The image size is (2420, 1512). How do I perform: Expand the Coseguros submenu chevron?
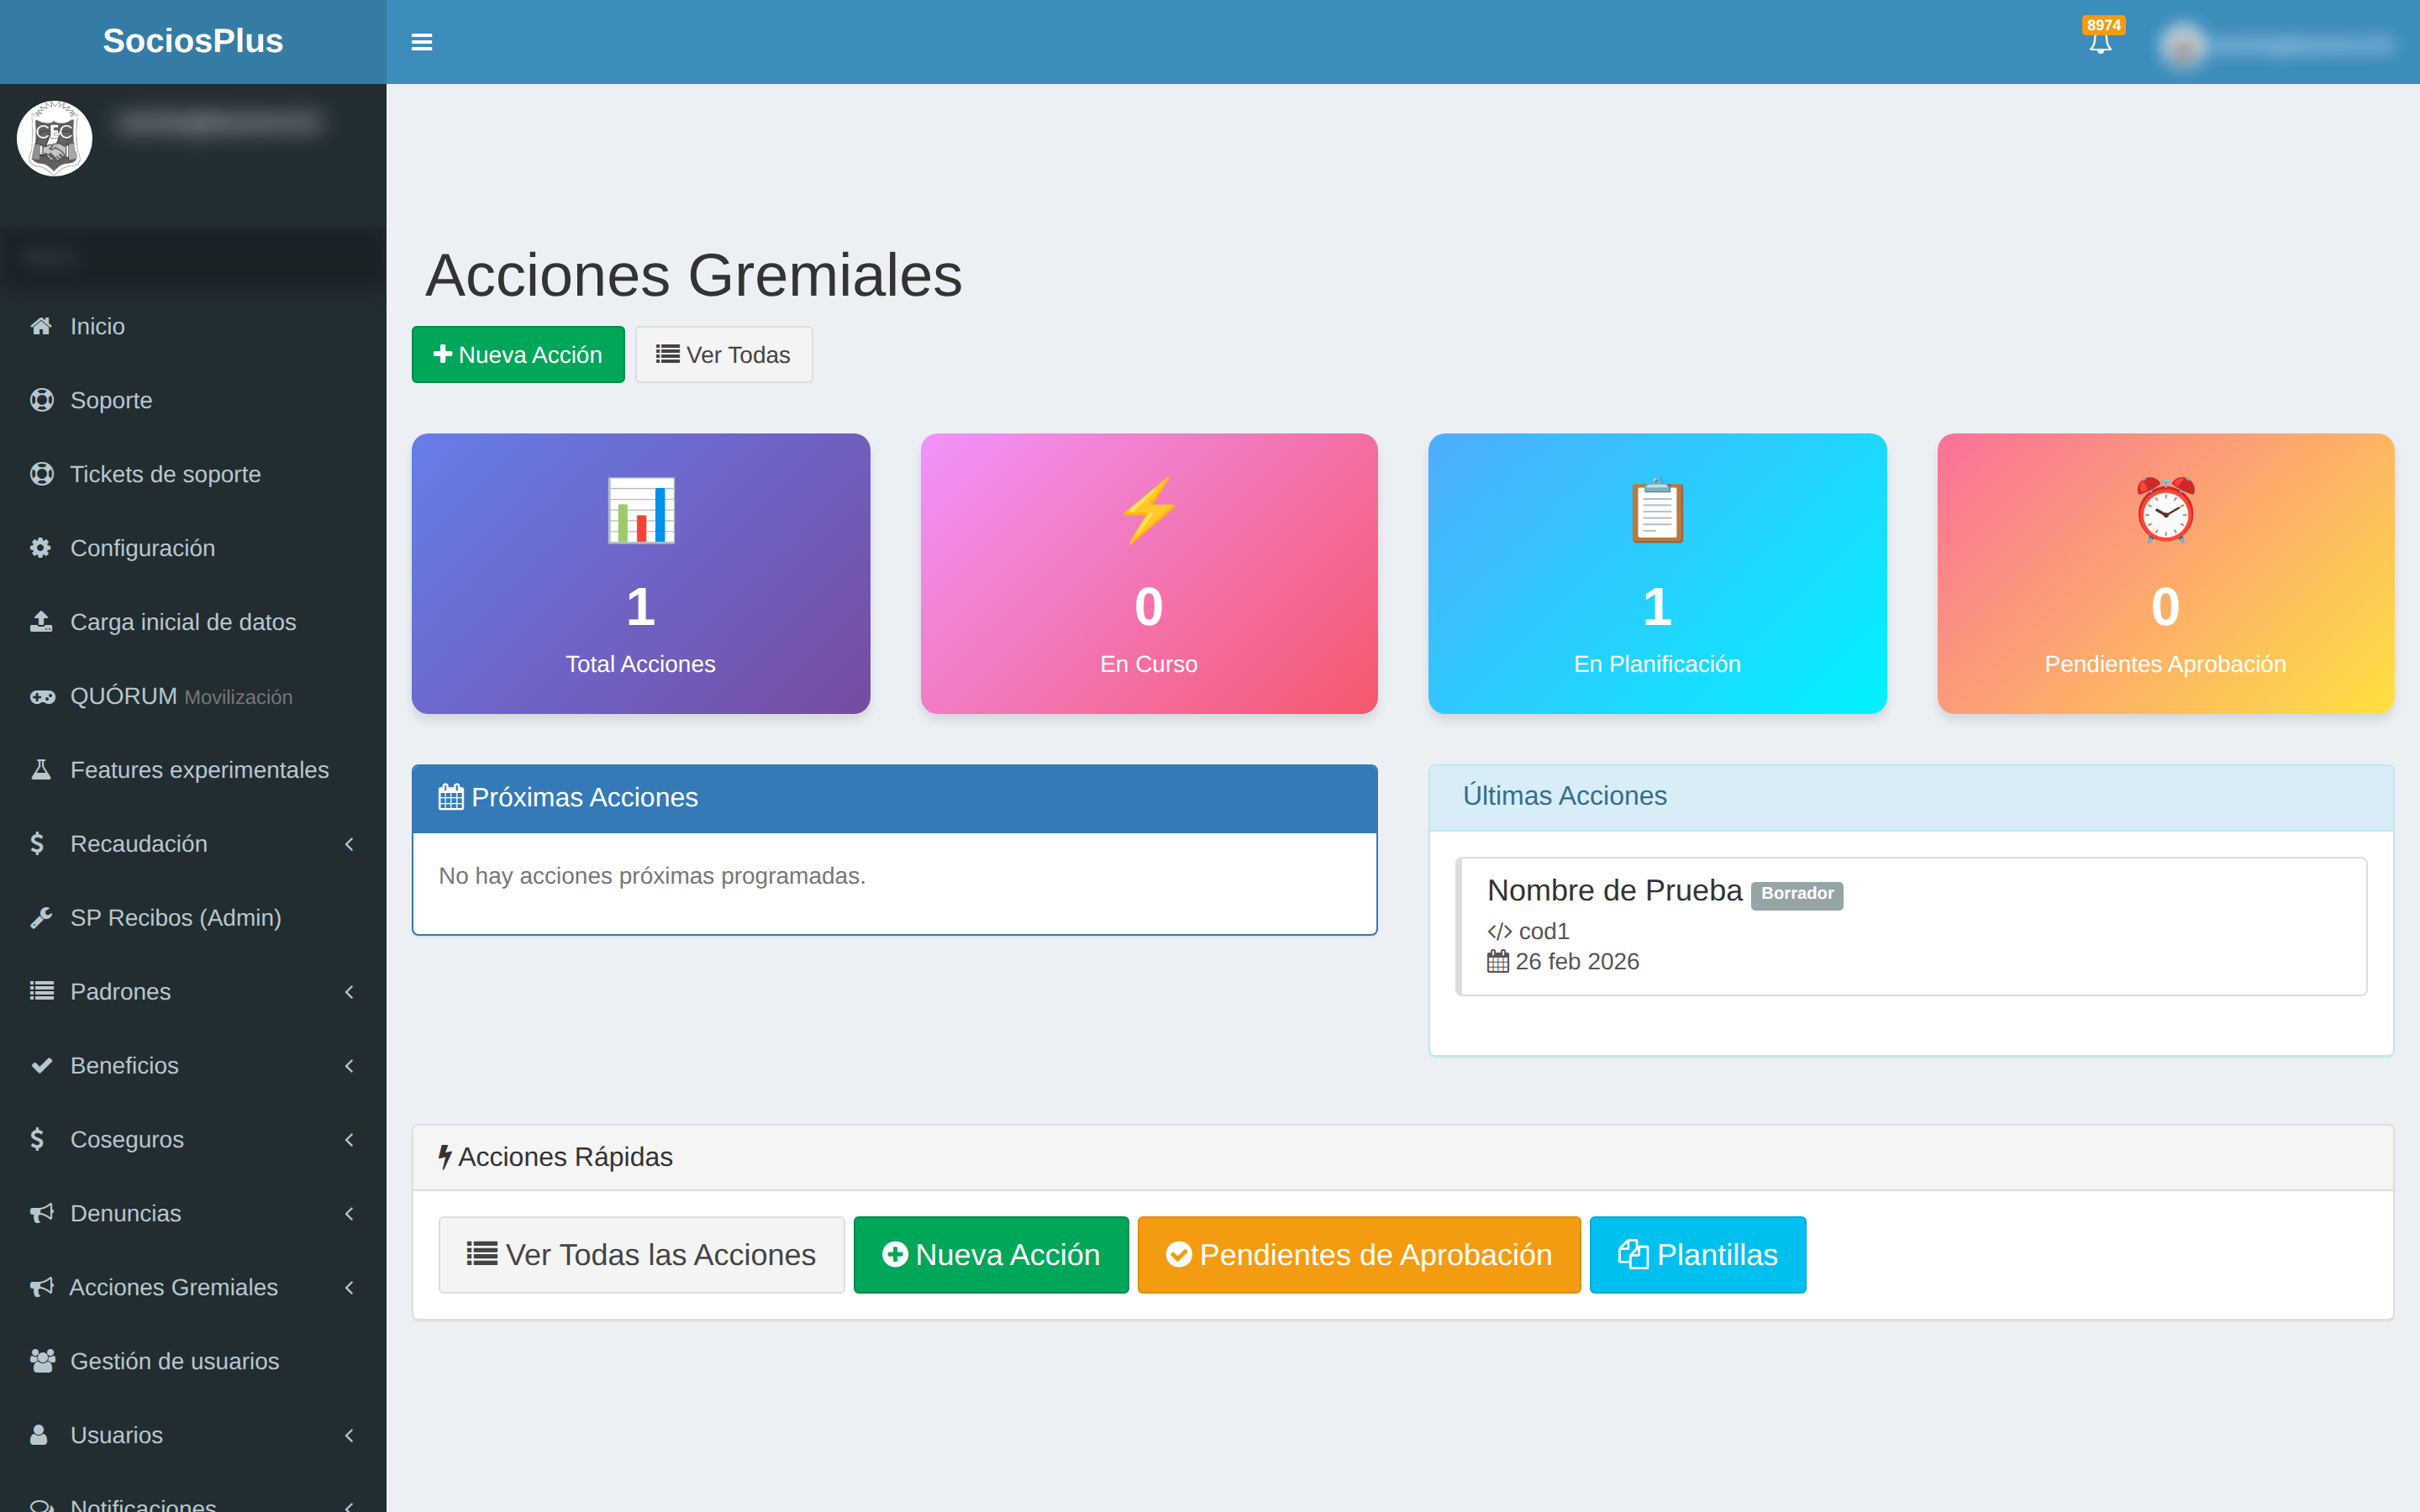(349, 1140)
